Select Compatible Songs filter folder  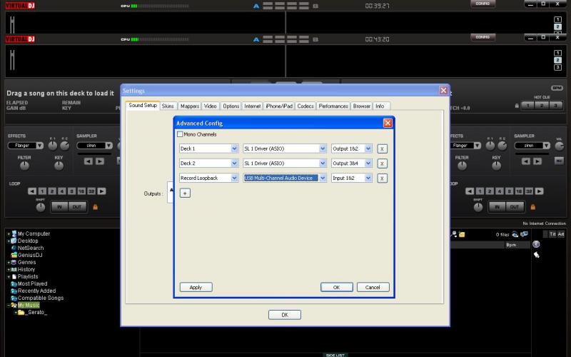[x=41, y=298]
